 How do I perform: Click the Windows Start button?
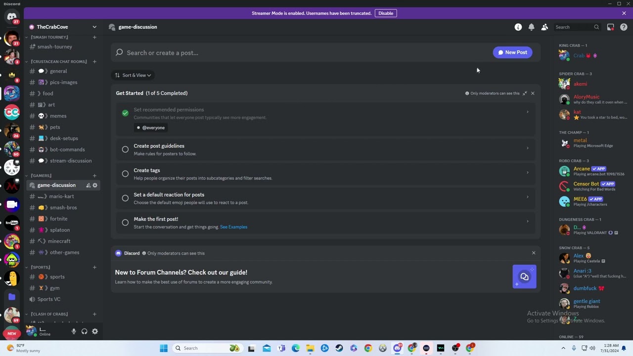(x=164, y=348)
